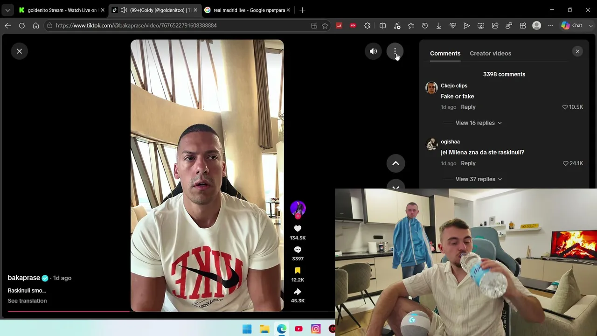The width and height of the screenshot is (597, 336).
Task: Go back to the previous page
Action: [x=8, y=26]
